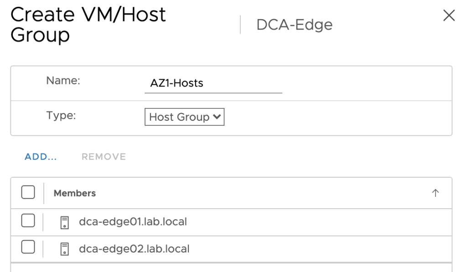Click the host icon beside dca-edge02.lab.local

pyautogui.click(x=65, y=249)
